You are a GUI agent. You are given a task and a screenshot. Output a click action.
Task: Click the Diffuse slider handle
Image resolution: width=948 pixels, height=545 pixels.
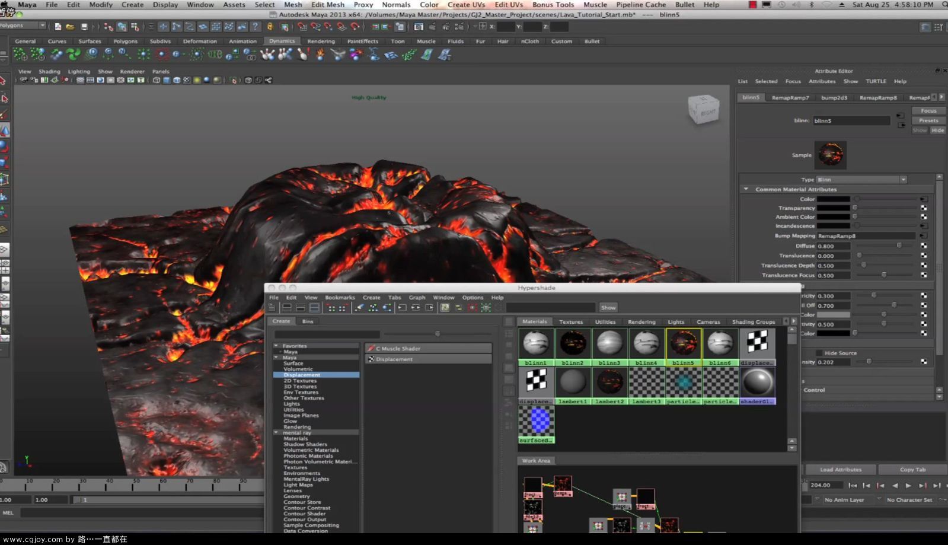[x=899, y=246]
